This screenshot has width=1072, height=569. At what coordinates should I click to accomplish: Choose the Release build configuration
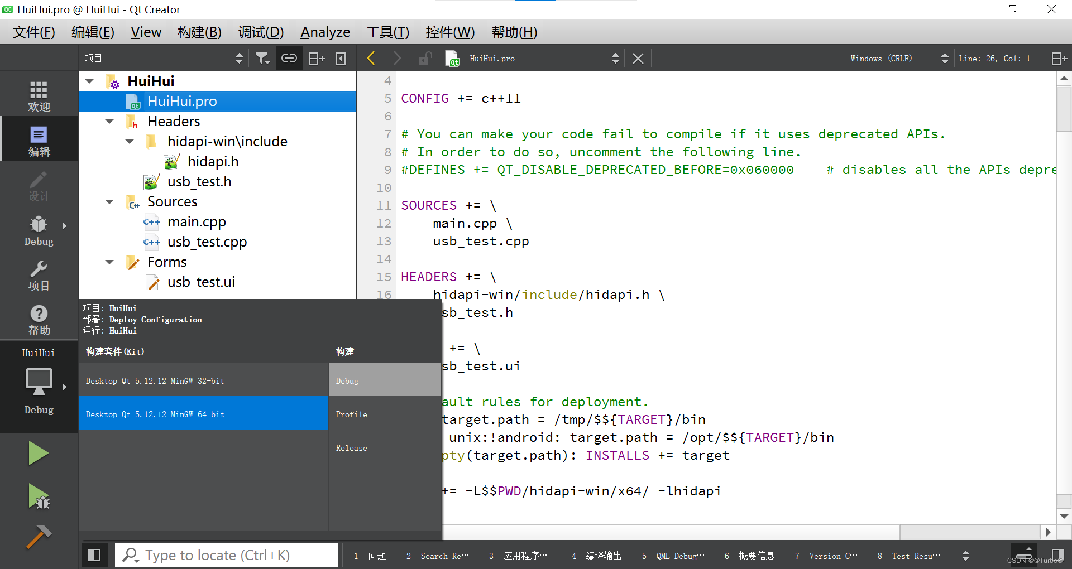[385, 447]
